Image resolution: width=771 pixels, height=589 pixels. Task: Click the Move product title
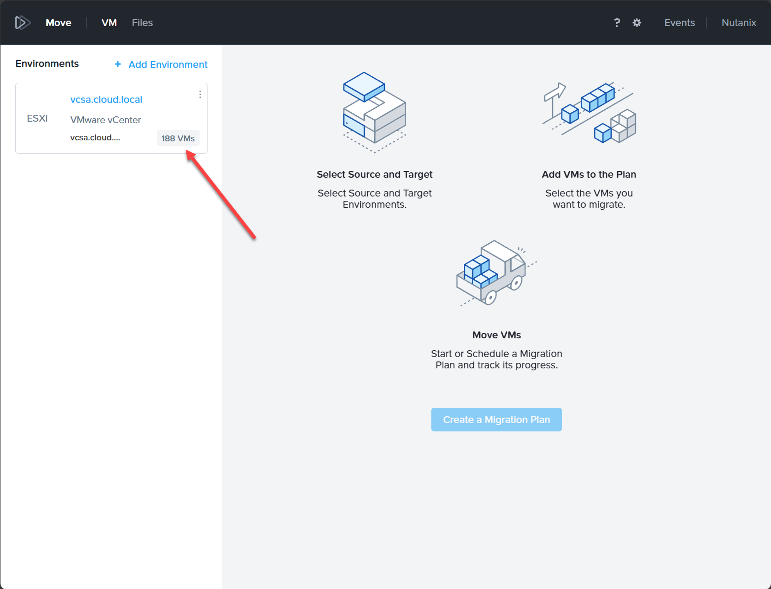coord(58,23)
